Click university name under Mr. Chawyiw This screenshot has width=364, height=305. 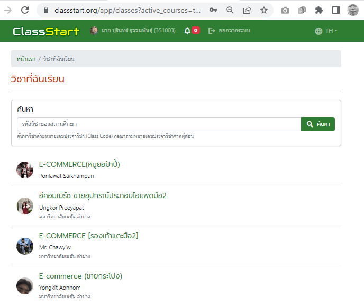pyautogui.click(x=65, y=256)
